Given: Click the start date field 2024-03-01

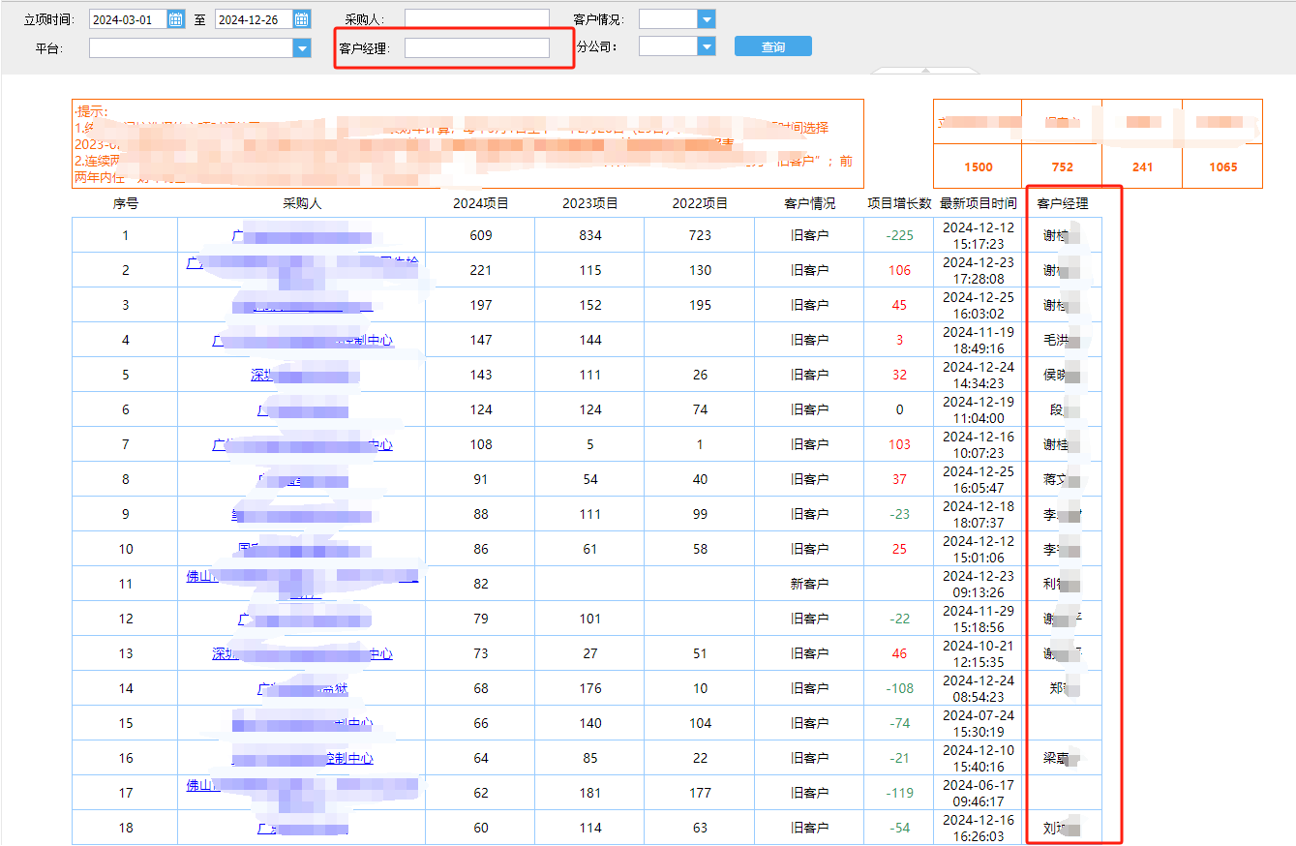Looking at the screenshot, I should pyautogui.click(x=127, y=19).
